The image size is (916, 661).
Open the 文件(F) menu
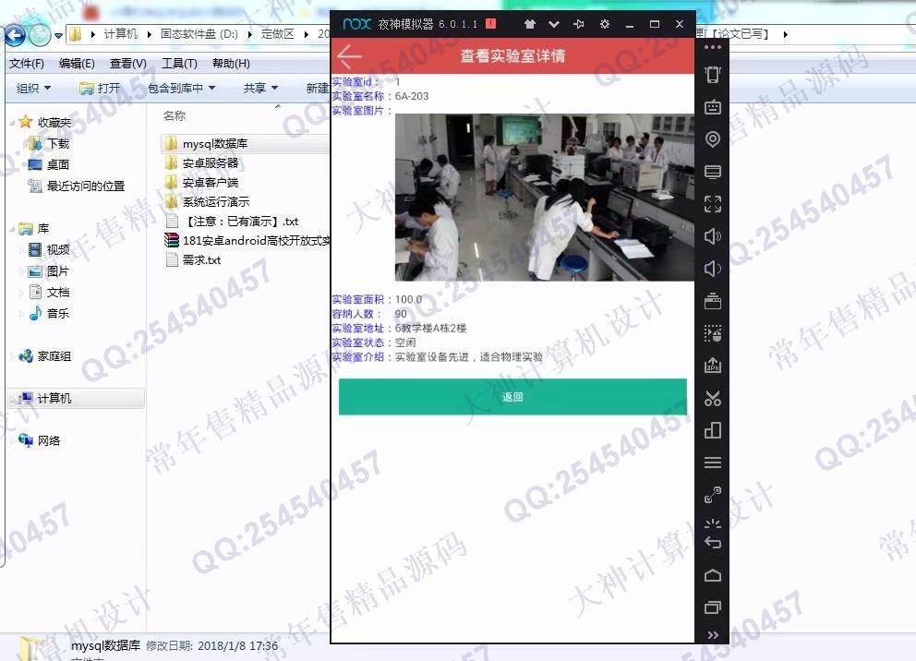(x=27, y=64)
